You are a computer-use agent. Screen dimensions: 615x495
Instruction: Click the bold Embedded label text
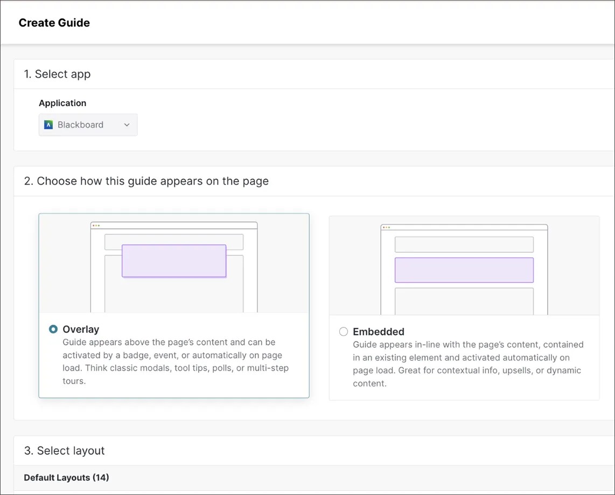[379, 331]
